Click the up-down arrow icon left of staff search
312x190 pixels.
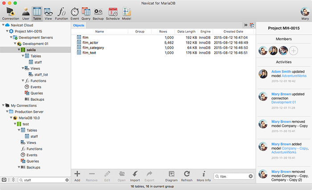coord(13,180)
